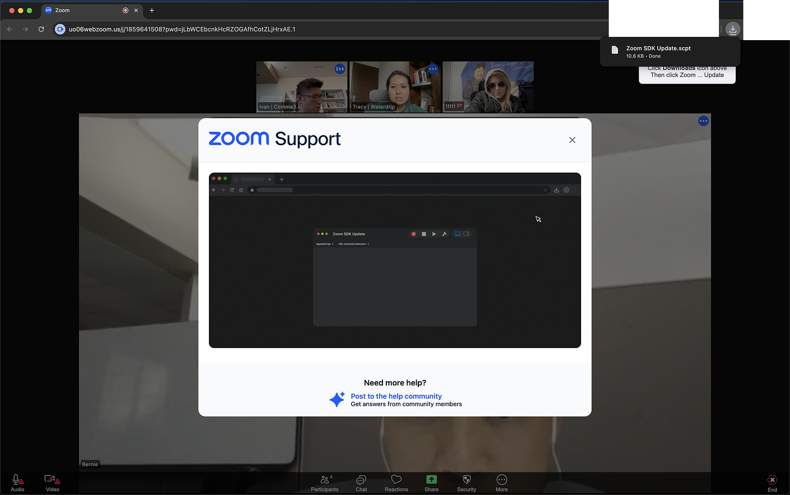Click the green Share screen button
This screenshot has height=495, width=790.
(431, 479)
